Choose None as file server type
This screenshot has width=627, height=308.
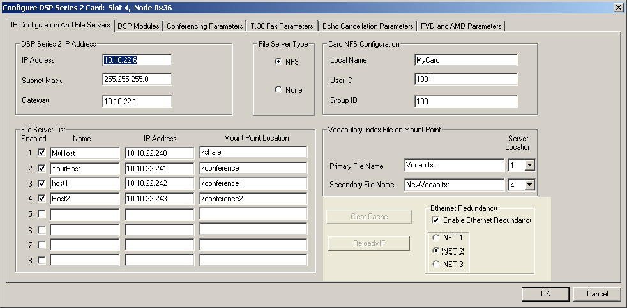tap(278, 90)
